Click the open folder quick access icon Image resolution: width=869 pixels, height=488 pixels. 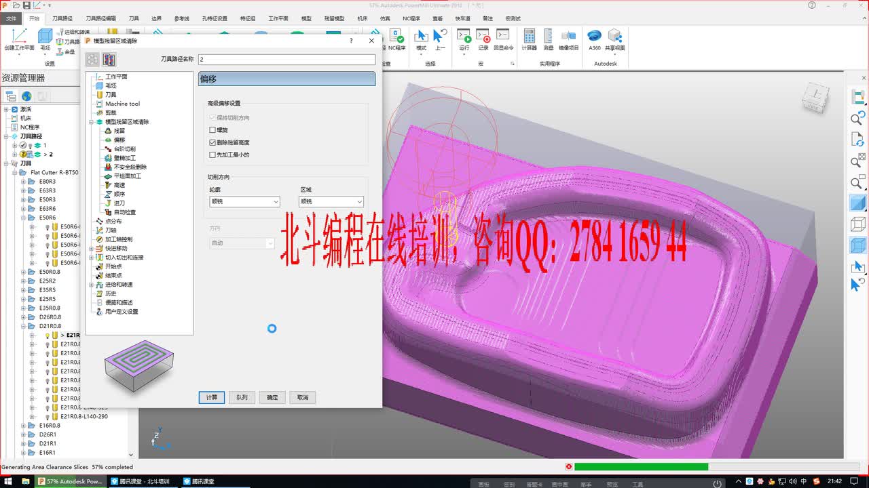(x=16, y=5)
